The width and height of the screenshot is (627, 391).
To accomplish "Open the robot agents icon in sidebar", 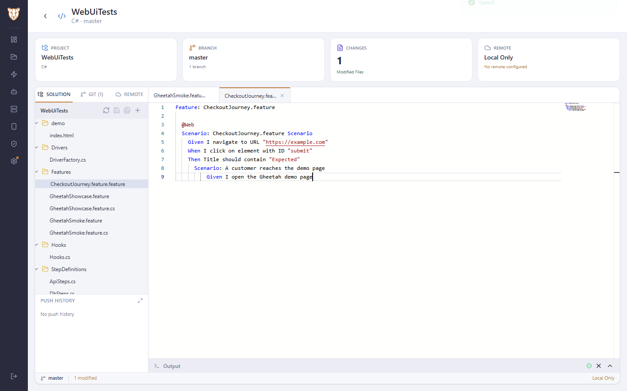I will [14, 92].
